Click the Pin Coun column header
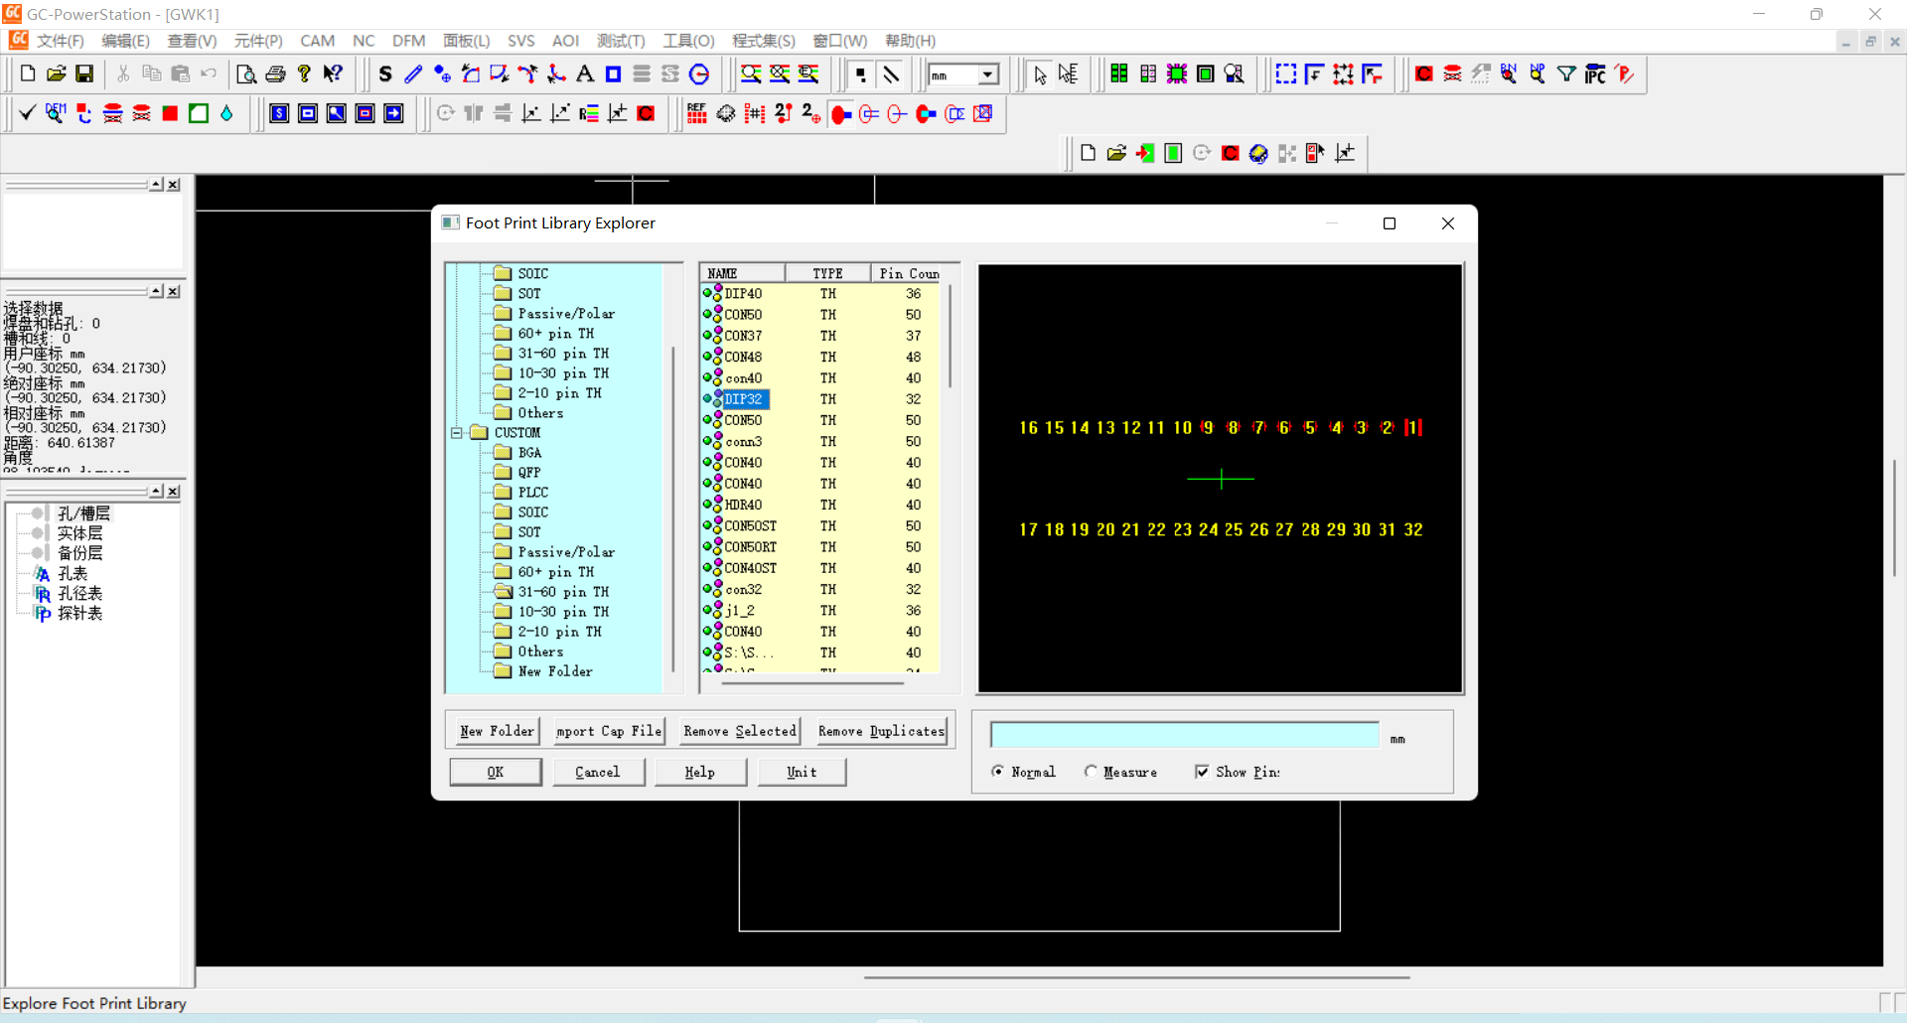1907x1023 pixels. 907,273
